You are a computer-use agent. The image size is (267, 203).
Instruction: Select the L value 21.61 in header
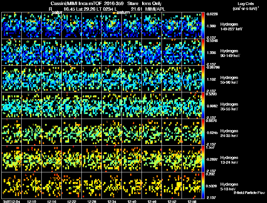coord(137,9)
